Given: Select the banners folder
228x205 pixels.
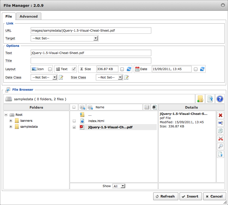Looking at the screenshot, I should [x=26, y=121].
